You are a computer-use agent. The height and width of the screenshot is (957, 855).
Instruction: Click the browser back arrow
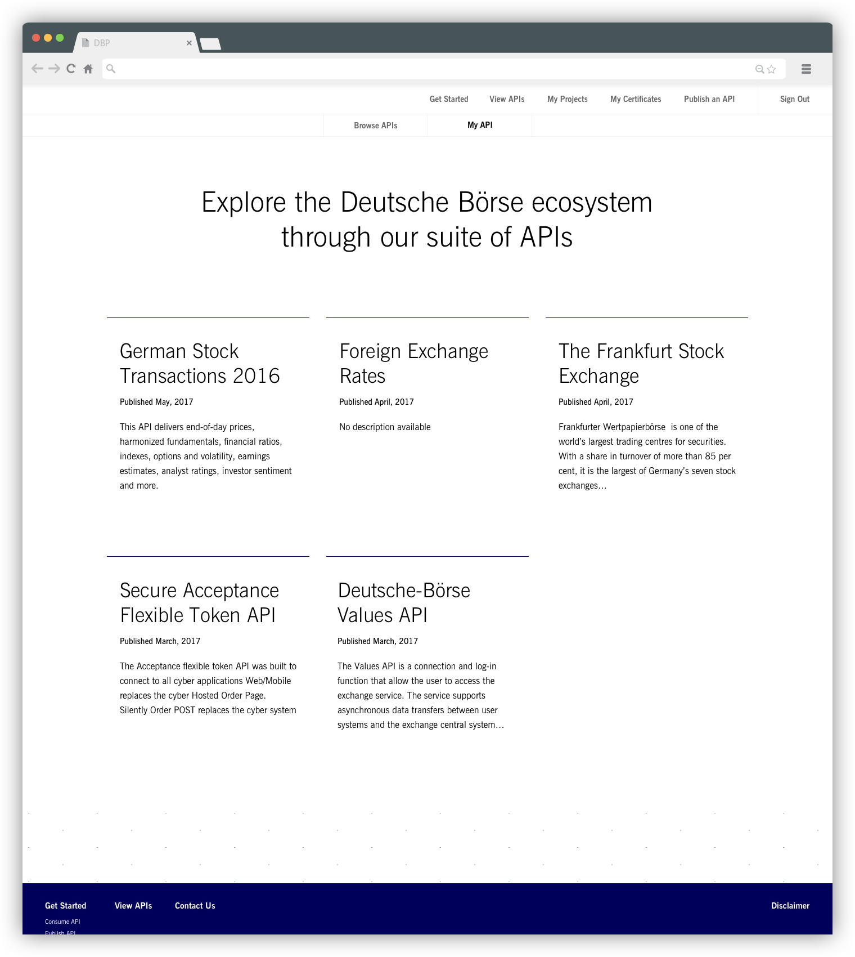pos(37,69)
